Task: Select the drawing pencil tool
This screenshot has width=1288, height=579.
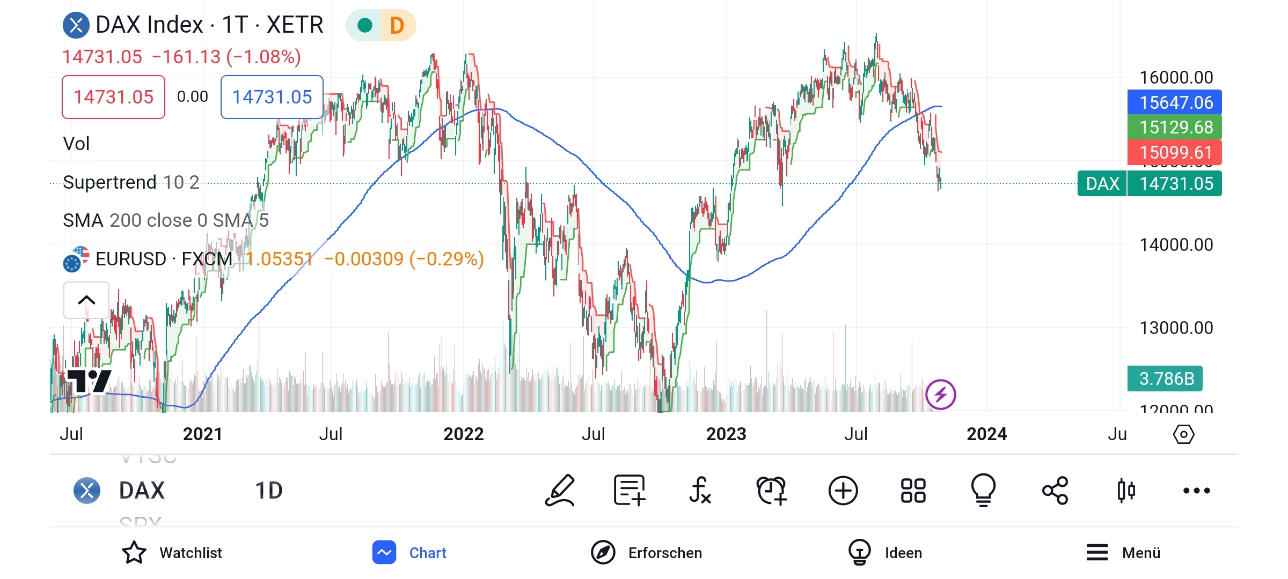Action: coord(560,491)
